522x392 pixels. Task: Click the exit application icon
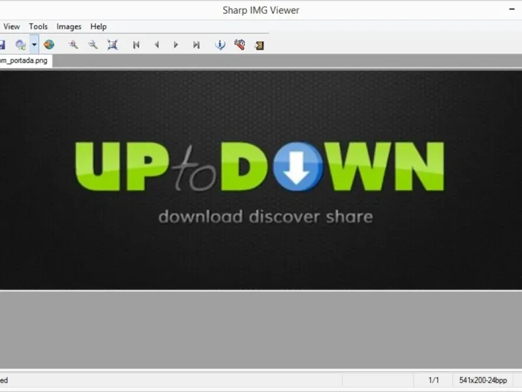point(259,45)
